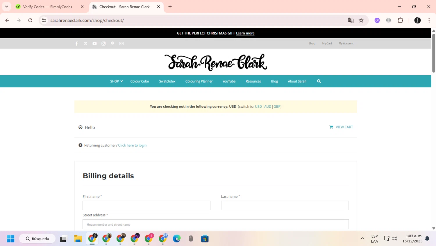The width and height of the screenshot is (436, 246).
Task: Switch to the Verify Codes — SimplyCodes tab
Action: pos(48,7)
